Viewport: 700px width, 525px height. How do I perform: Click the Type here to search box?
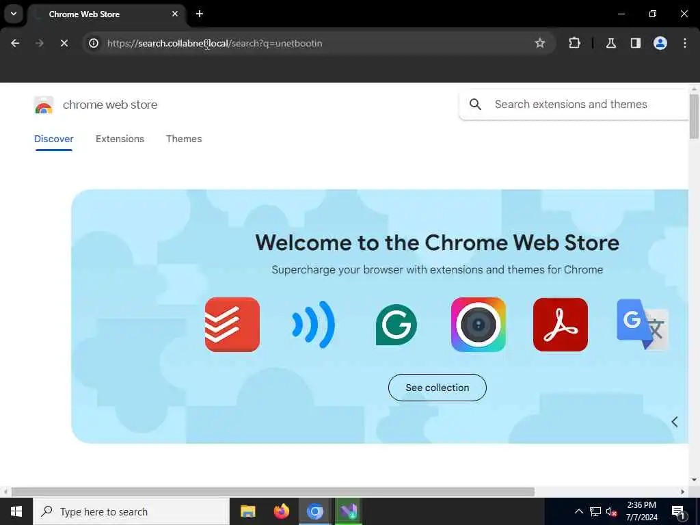pyautogui.click(x=131, y=511)
